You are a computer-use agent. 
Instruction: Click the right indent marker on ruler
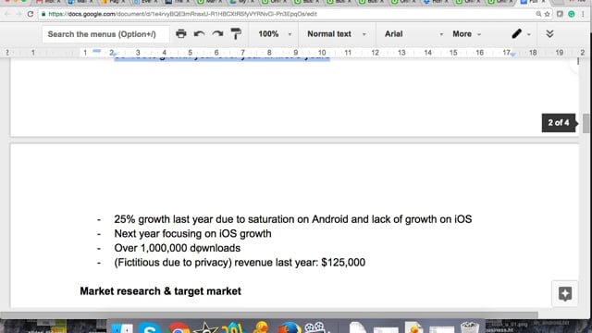[512, 55]
